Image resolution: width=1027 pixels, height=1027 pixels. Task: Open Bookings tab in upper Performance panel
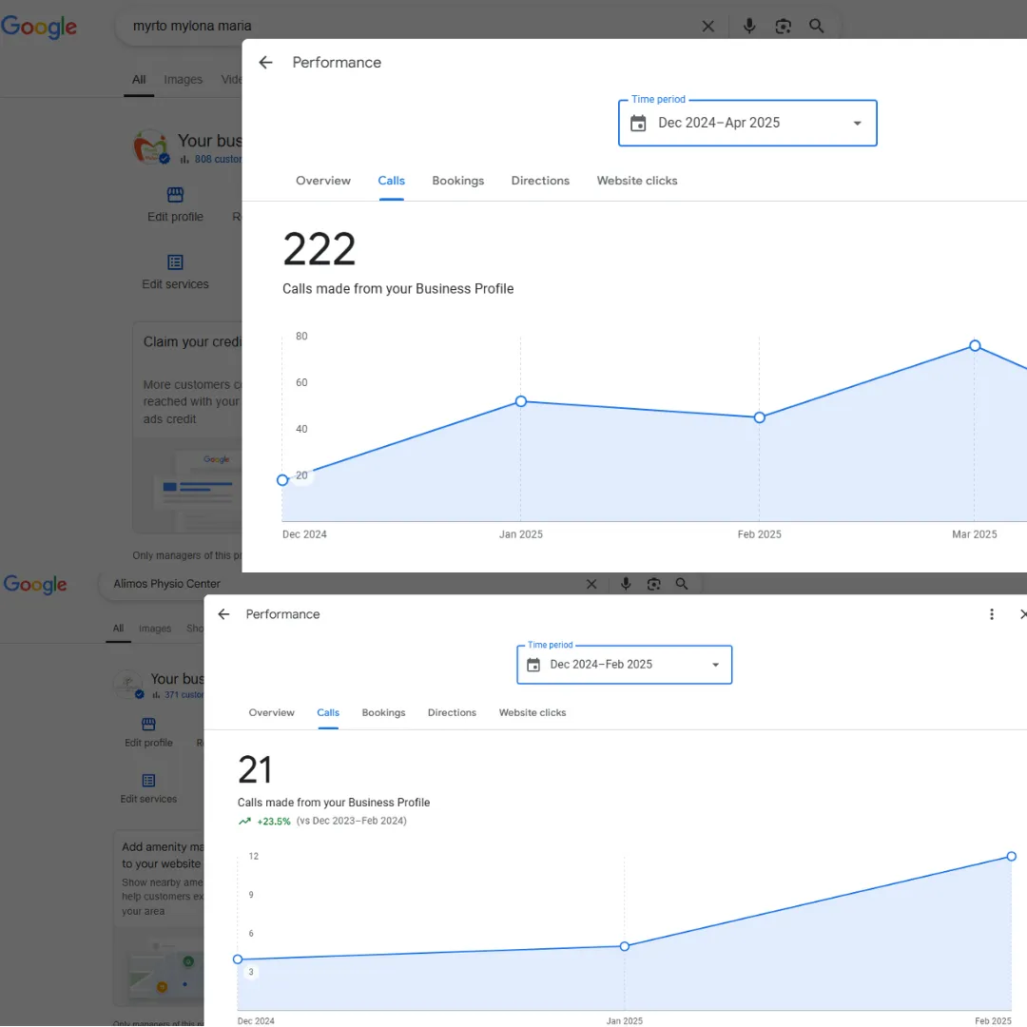coord(457,181)
